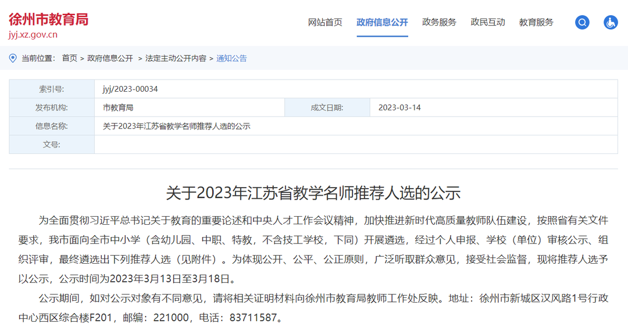628x334 pixels.
Task: Click the 市教育局 value cell
Action: [x=190, y=107]
